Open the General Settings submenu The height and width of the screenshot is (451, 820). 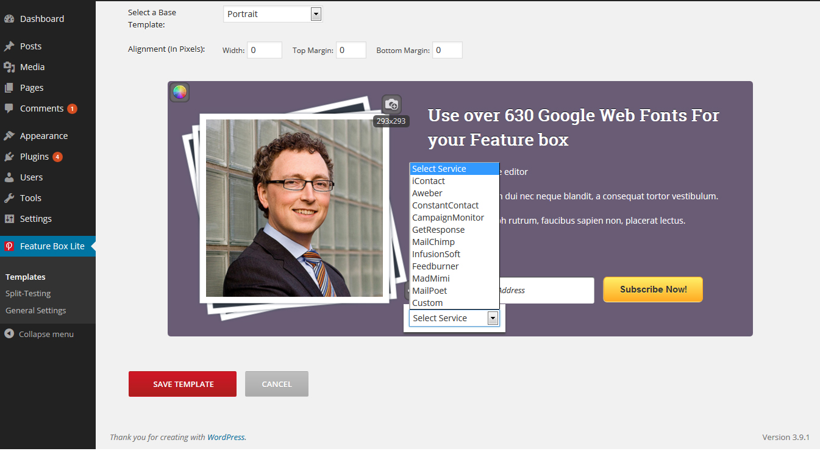pos(35,311)
